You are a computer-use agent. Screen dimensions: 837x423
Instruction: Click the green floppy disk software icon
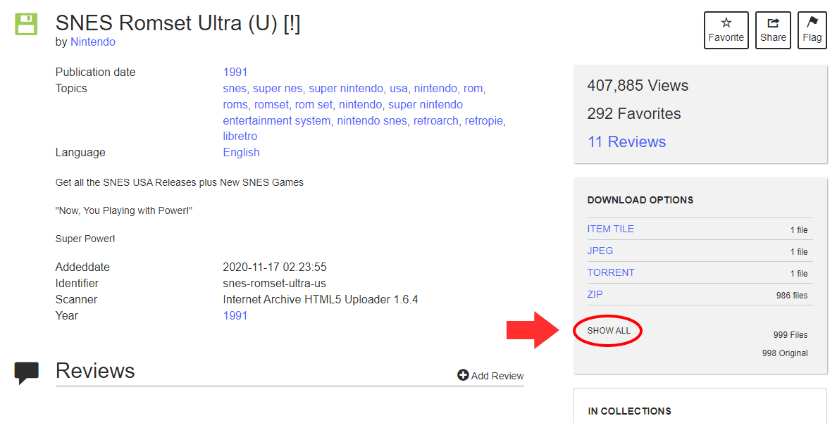pyautogui.click(x=26, y=24)
